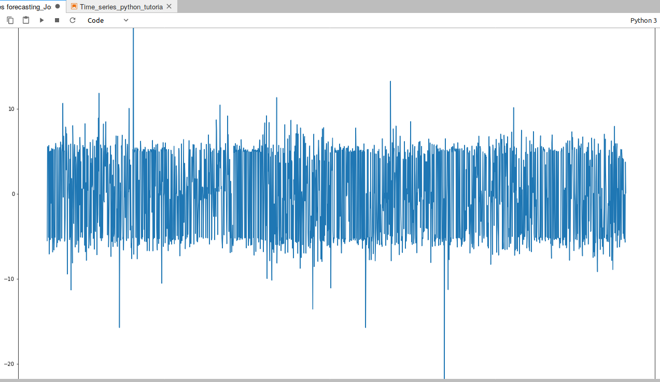
Task: Click the y-axis label −20
Action: pyautogui.click(x=10, y=364)
